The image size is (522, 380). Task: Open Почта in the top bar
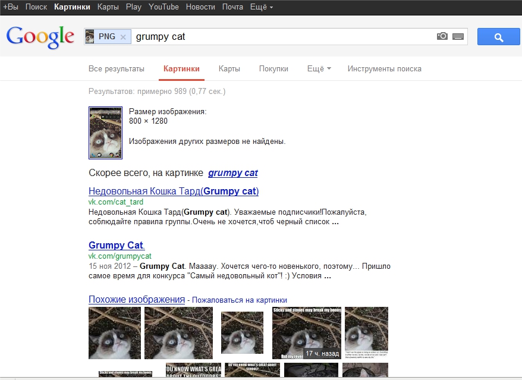click(232, 7)
